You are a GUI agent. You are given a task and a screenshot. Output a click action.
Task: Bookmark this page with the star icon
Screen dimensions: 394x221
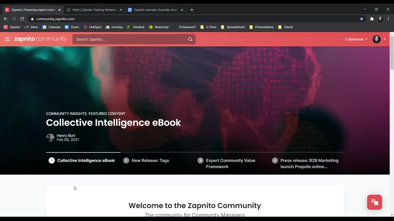coord(362,19)
